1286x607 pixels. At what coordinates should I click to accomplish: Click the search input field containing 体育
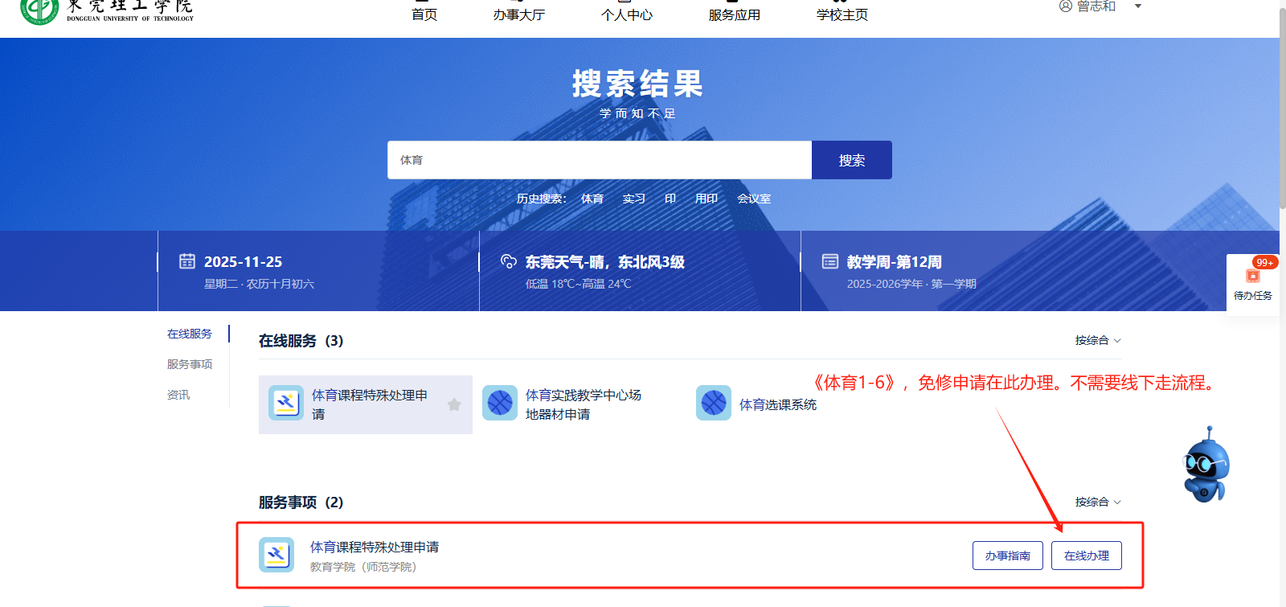[599, 160]
